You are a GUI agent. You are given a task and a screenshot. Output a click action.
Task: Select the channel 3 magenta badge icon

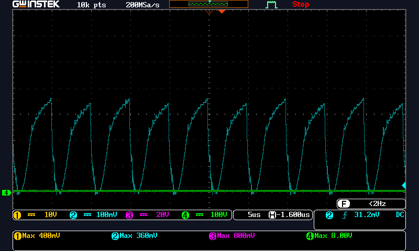tap(129, 215)
